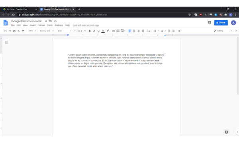This screenshot has height=143, width=239.
Task: Open the Format menu
Action: [41, 25]
